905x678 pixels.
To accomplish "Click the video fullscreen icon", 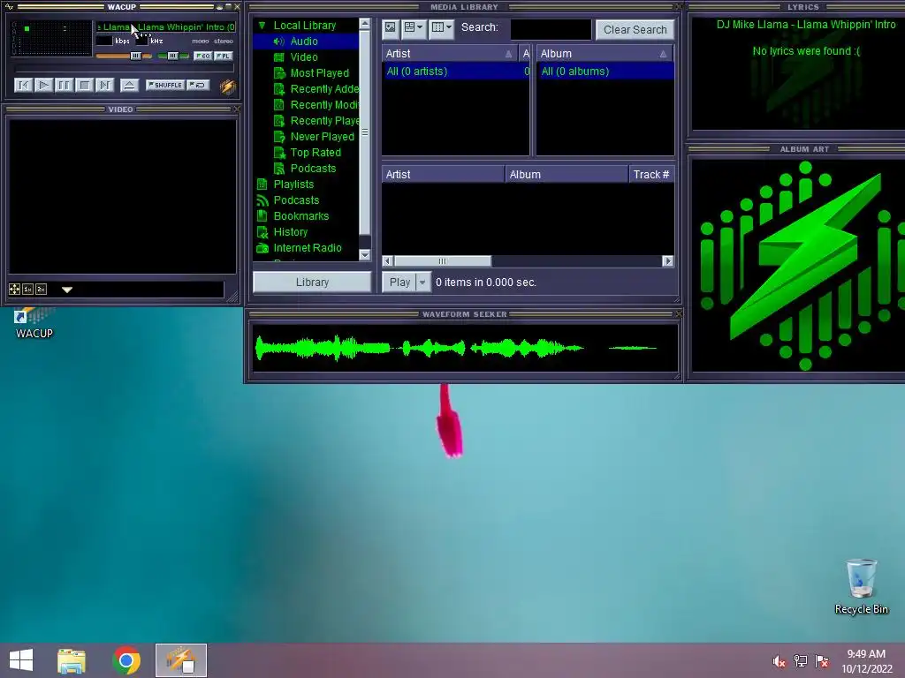I will click(14, 290).
